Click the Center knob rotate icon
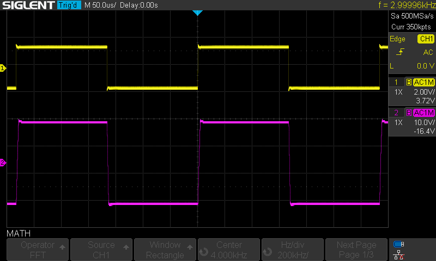This screenshot has height=261, width=436. (x=204, y=252)
